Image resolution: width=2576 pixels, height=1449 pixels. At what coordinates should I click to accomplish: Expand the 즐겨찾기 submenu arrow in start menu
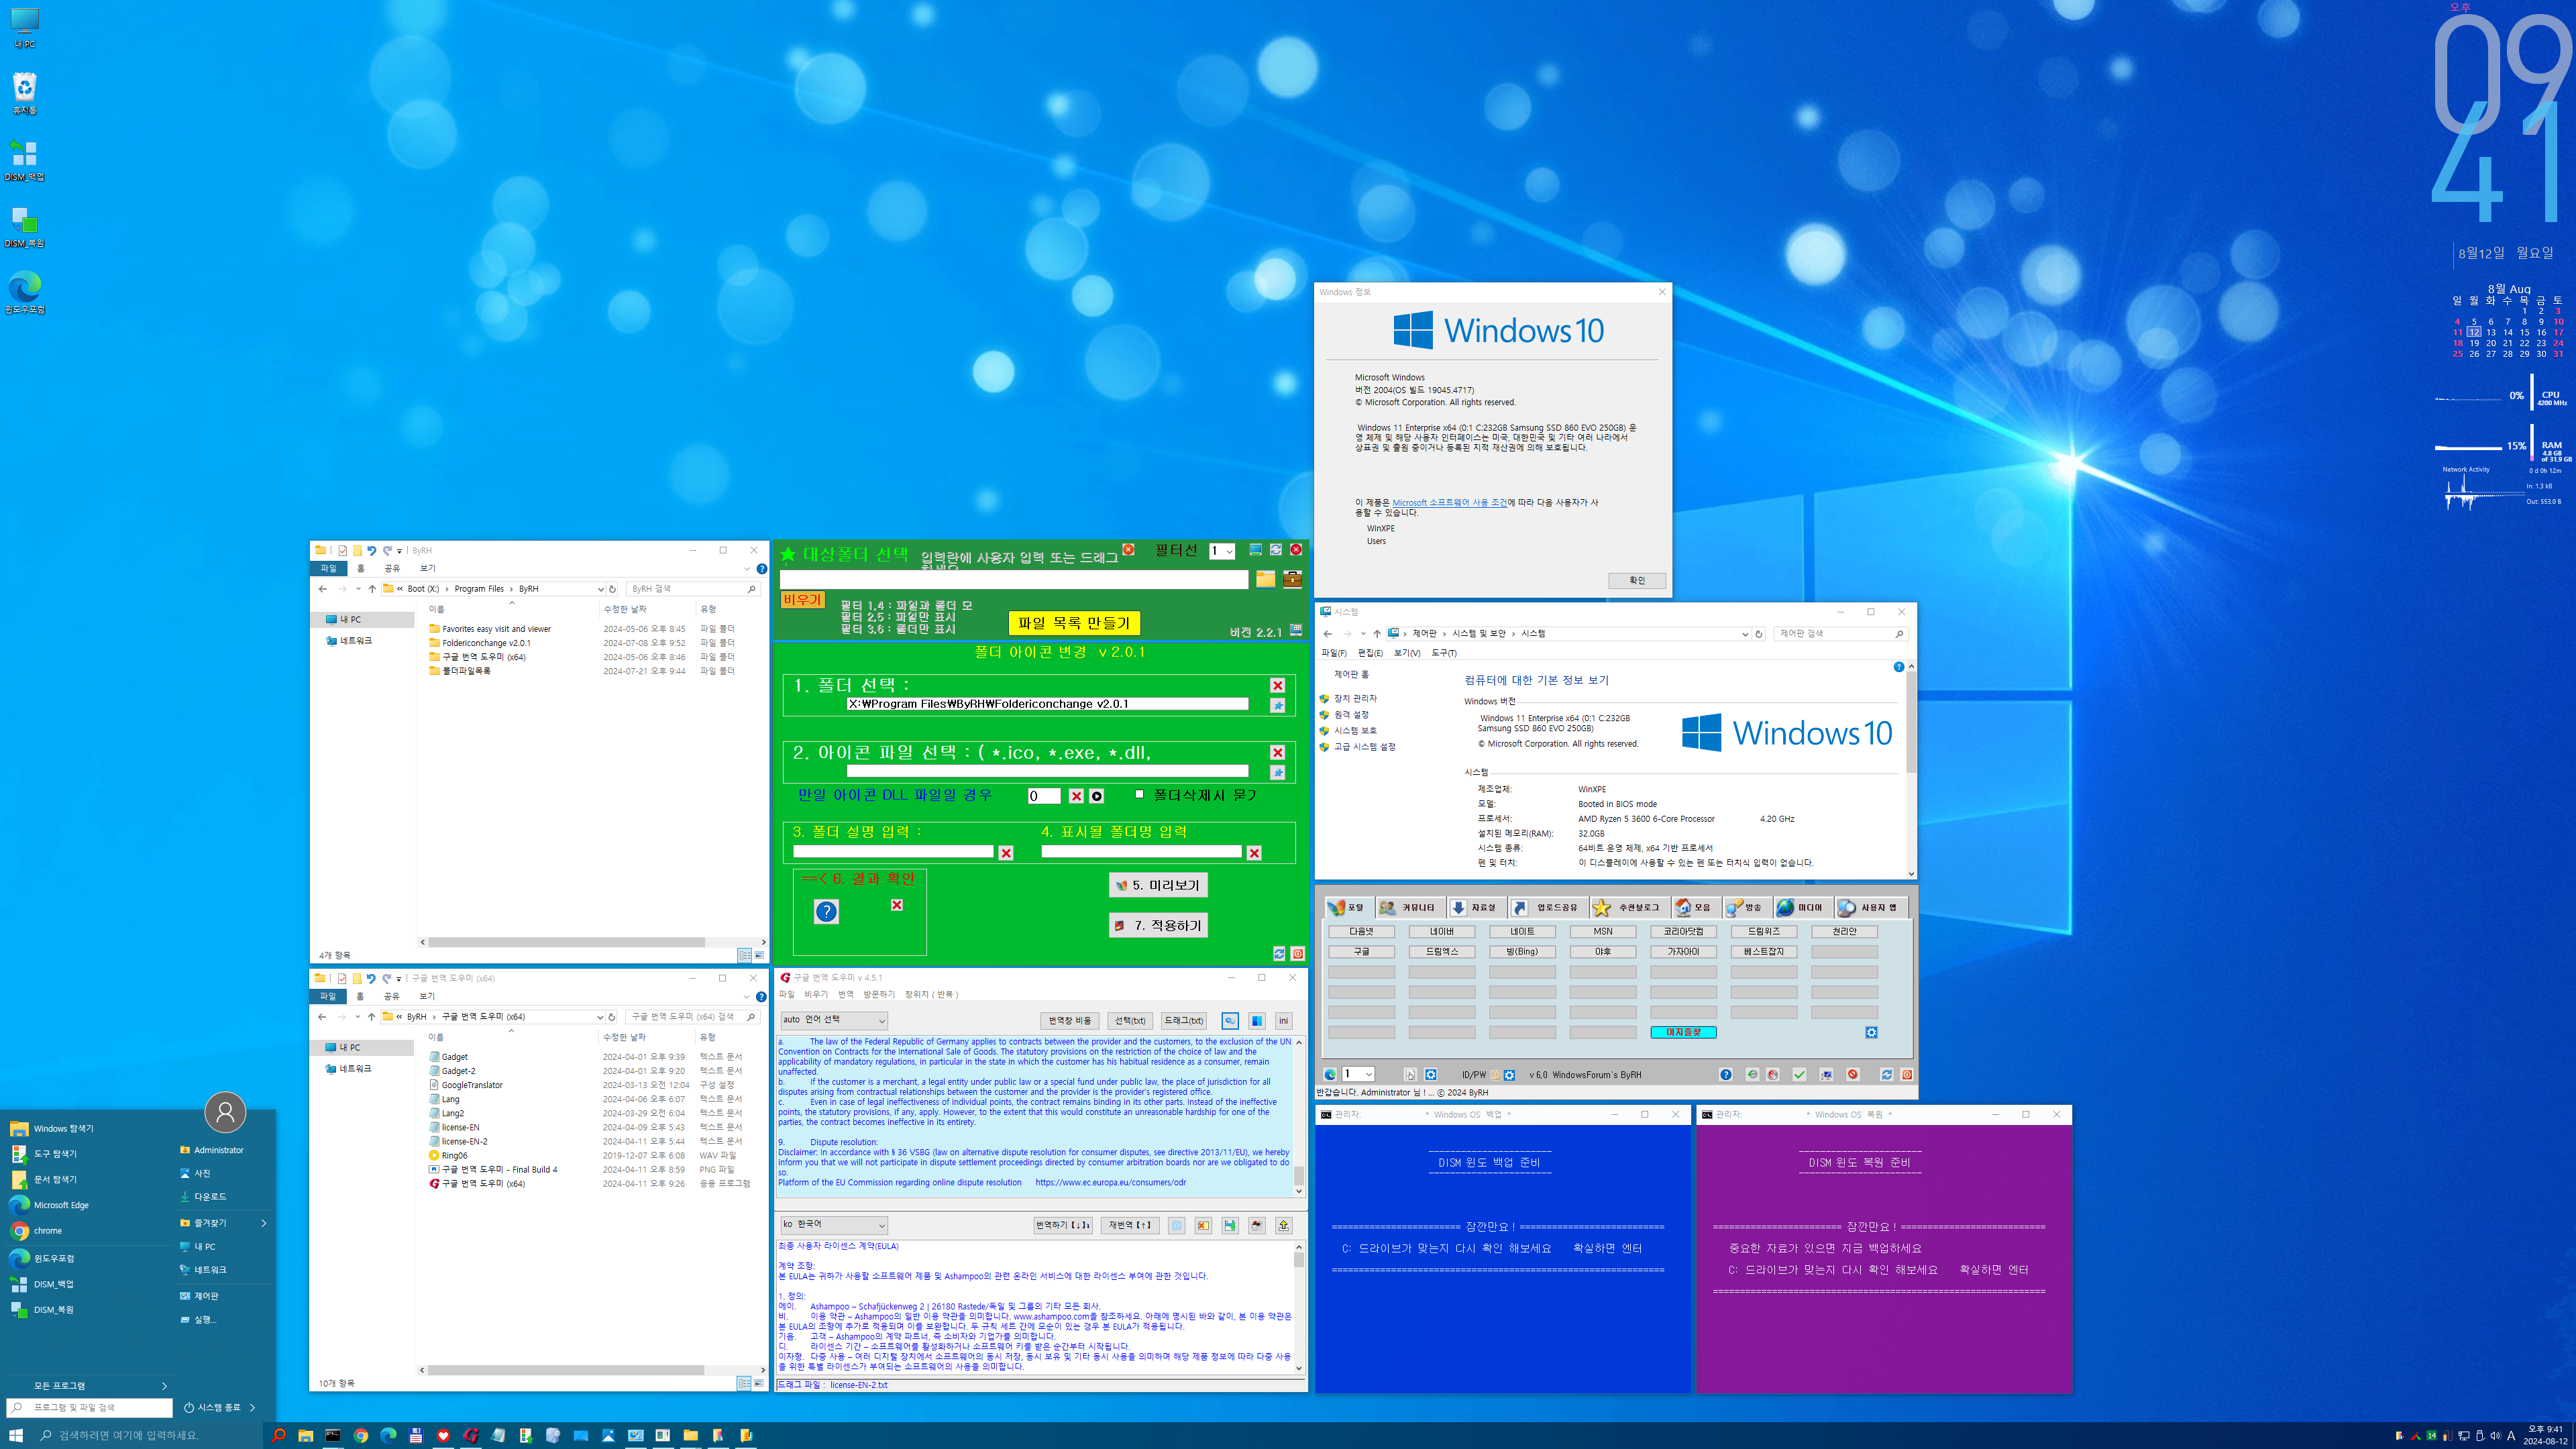(264, 1223)
